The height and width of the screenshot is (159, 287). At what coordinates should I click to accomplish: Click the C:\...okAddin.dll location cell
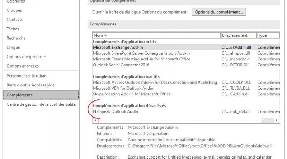point(236,48)
